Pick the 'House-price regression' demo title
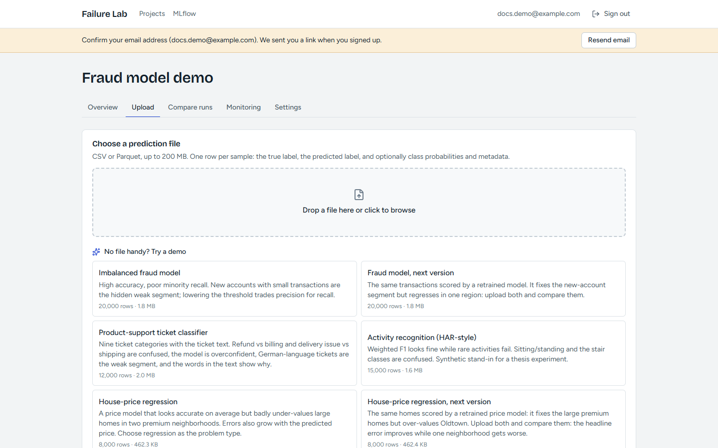 pos(138,402)
